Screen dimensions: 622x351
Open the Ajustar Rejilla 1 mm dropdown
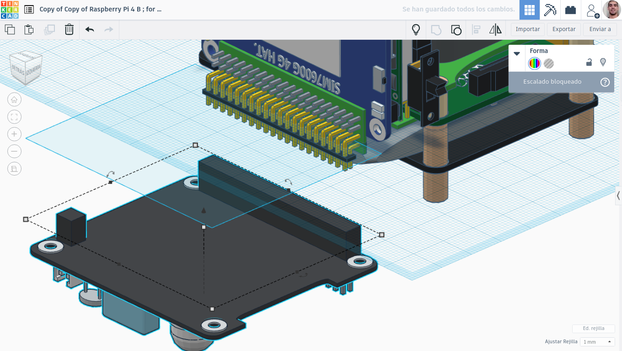pyautogui.click(x=597, y=342)
